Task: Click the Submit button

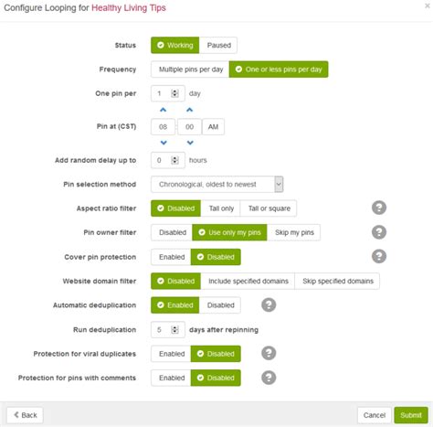Action: [x=411, y=415]
